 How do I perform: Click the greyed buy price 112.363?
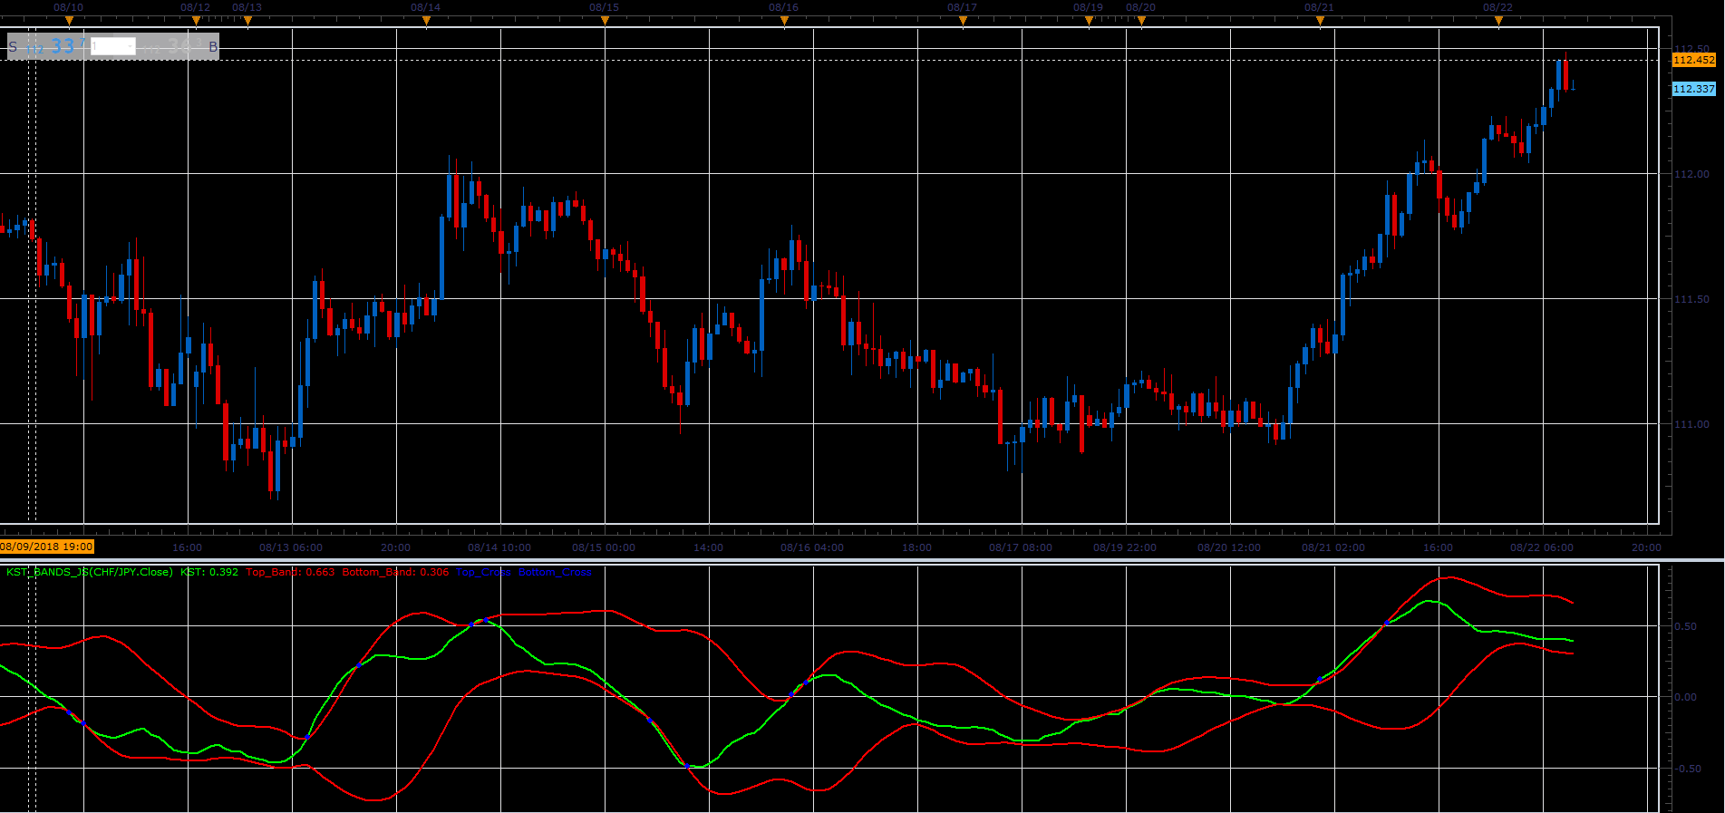[172, 46]
